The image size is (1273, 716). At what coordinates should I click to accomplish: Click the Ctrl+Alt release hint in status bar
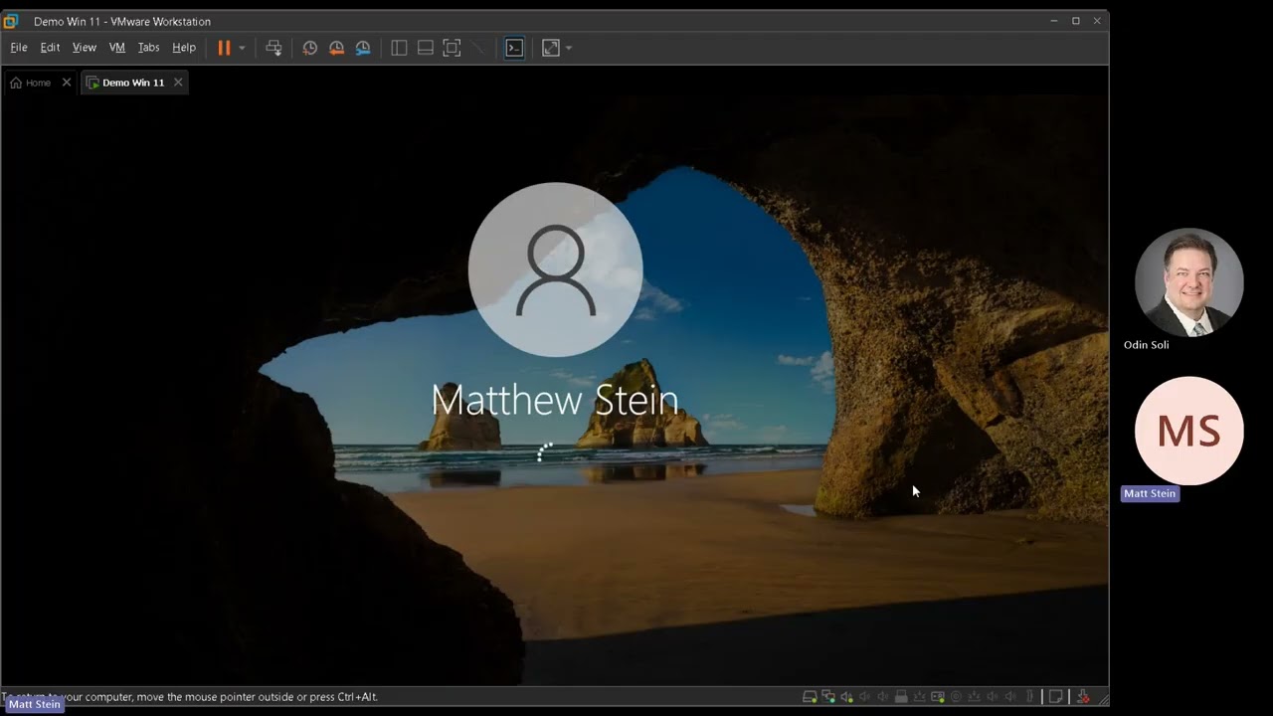pyautogui.click(x=190, y=697)
